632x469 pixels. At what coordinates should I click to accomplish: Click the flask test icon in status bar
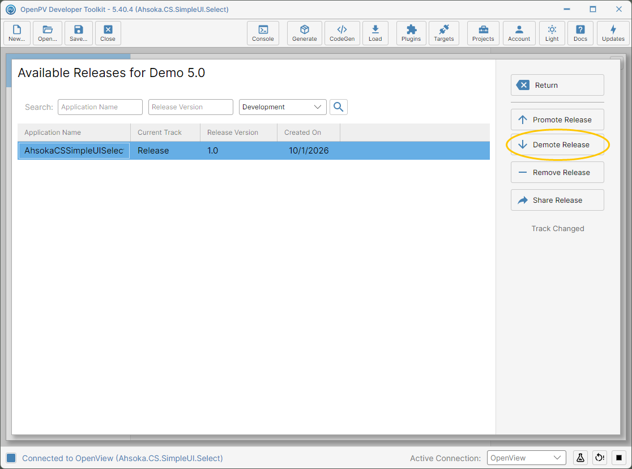point(580,458)
